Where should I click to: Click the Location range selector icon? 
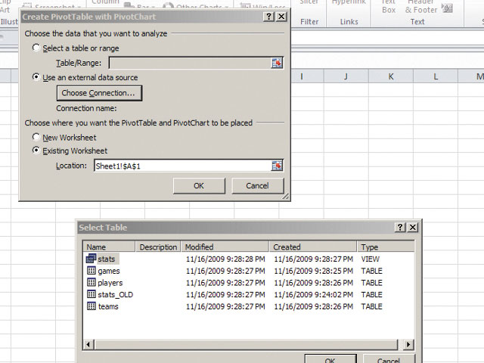pyautogui.click(x=277, y=166)
